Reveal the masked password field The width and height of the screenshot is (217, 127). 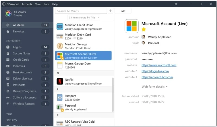(147, 59)
